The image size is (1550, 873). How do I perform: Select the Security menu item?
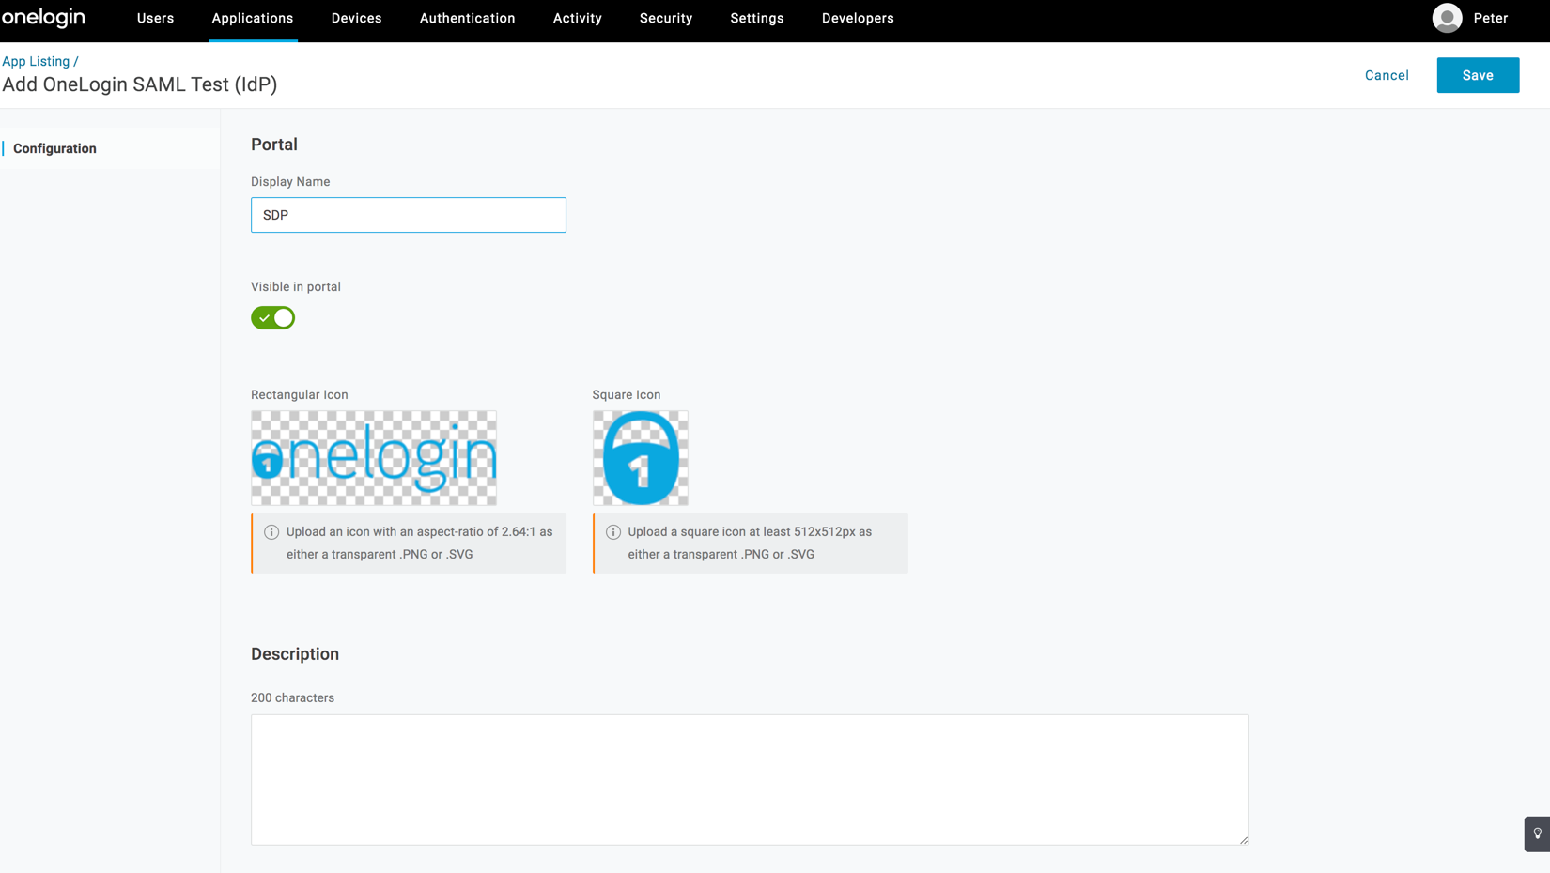666,18
